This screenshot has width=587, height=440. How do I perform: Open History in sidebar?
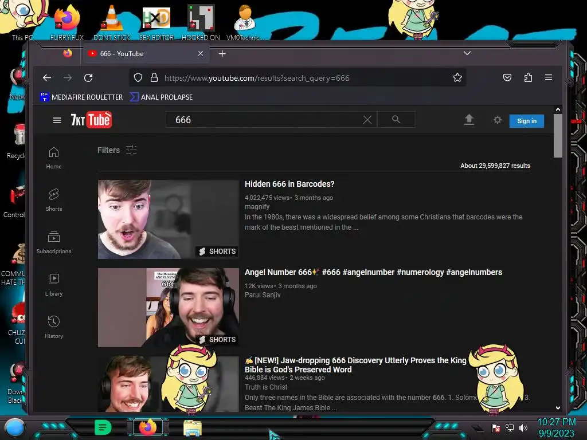pos(53,327)
